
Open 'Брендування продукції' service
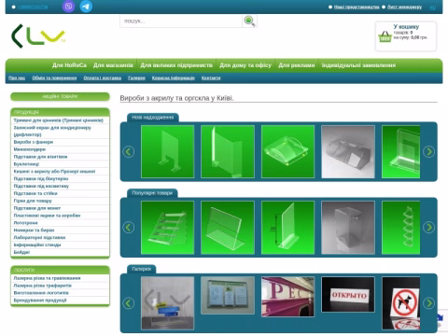pos(40,301)
